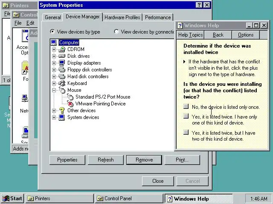
Task: Expand the Other devices tree node
Action: point(54,110)
